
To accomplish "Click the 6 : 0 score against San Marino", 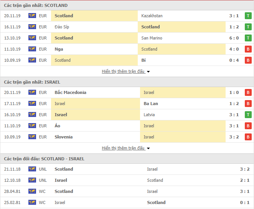I will point(234,38).
